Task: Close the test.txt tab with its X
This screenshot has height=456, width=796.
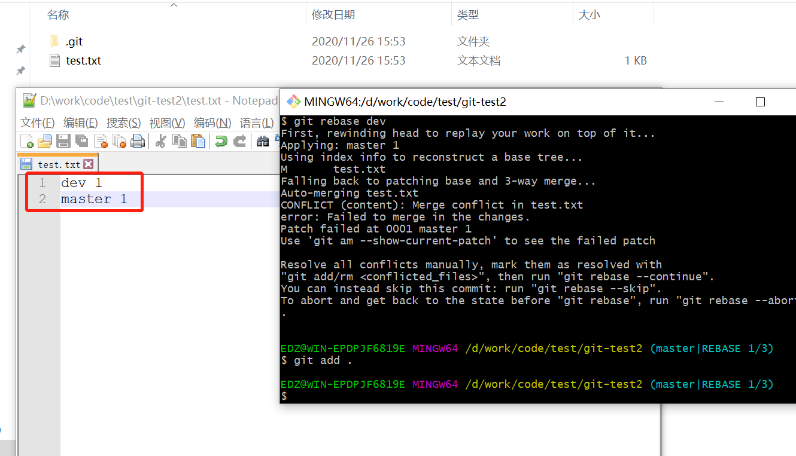Action: (88, 164)
